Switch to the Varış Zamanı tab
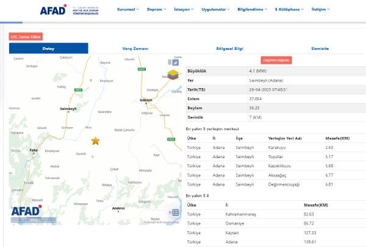Image resolution: width=366 pixels, height=247 pixels. 135,48
